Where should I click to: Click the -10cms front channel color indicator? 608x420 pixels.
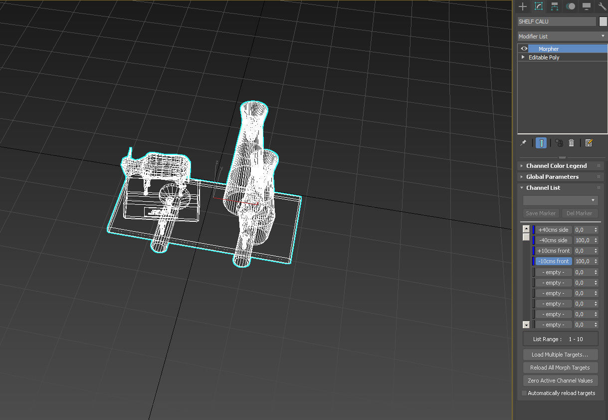tap(533, 261)
